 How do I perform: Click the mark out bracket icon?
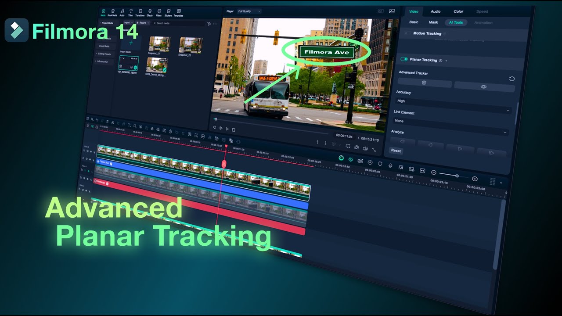click(325, 143)
